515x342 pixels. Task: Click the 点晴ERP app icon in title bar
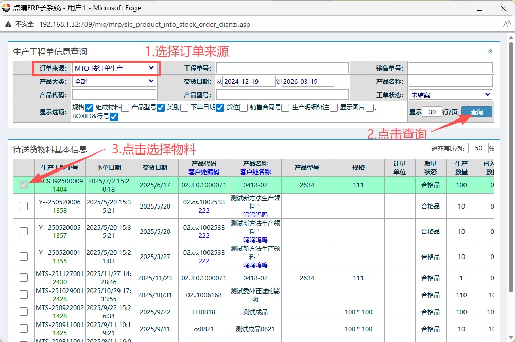click(x=6, y=8)
